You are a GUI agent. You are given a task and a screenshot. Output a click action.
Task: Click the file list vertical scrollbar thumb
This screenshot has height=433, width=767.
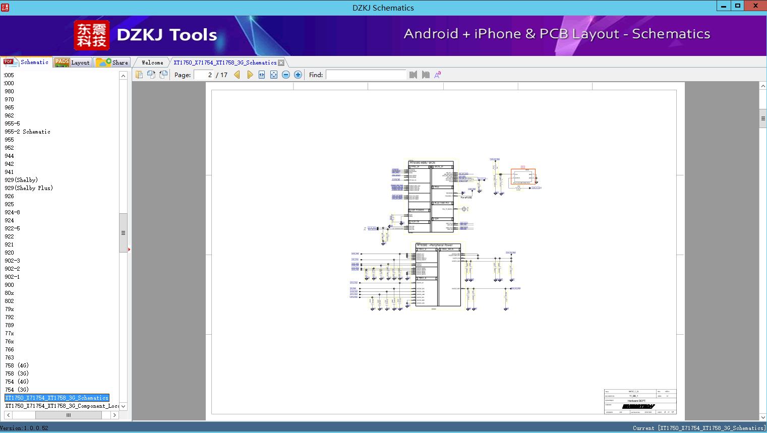tap(123, 233)
